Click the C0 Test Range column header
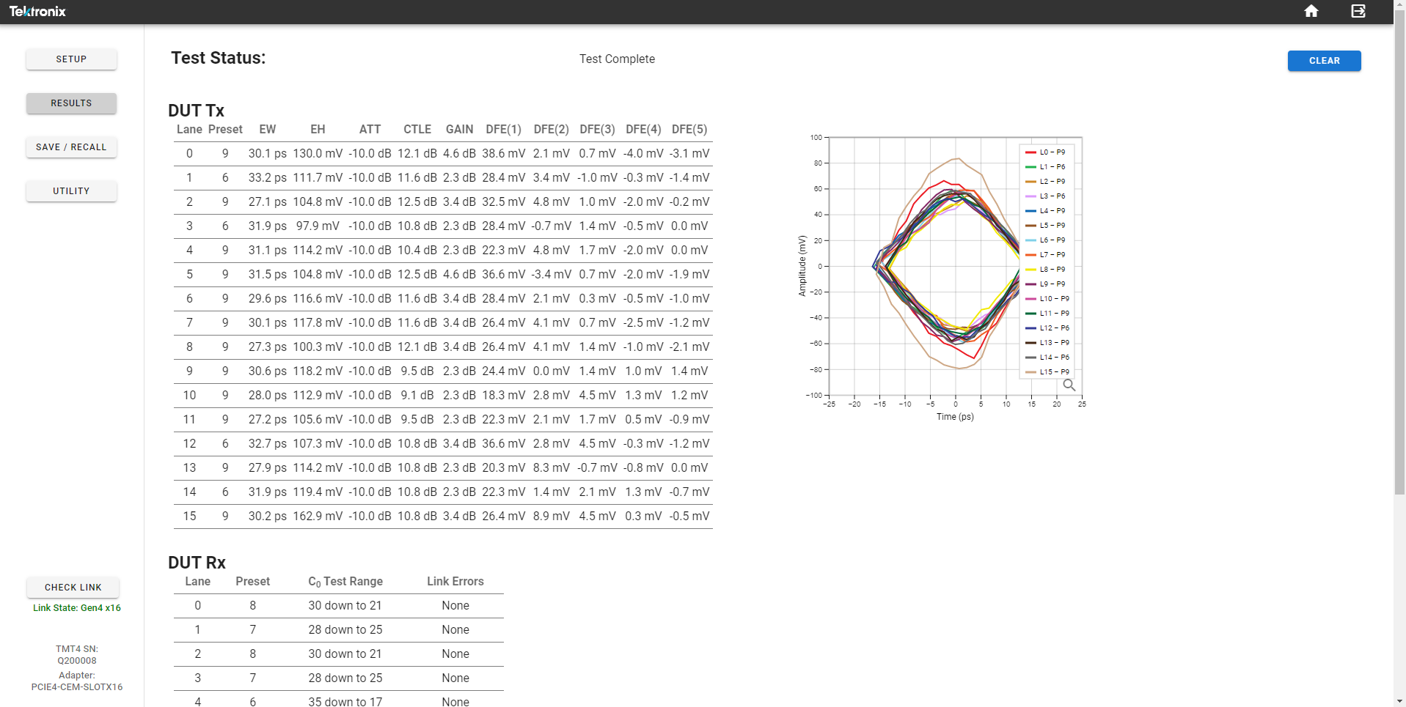This screenshot has height=707, width=1406. tap(345, 582)
